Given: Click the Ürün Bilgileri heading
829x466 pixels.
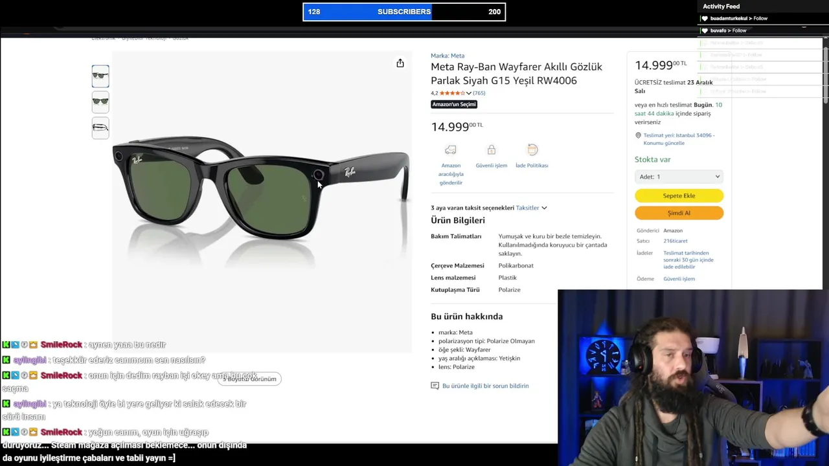Looking at the screenshot, I should [x=458, y=220].
